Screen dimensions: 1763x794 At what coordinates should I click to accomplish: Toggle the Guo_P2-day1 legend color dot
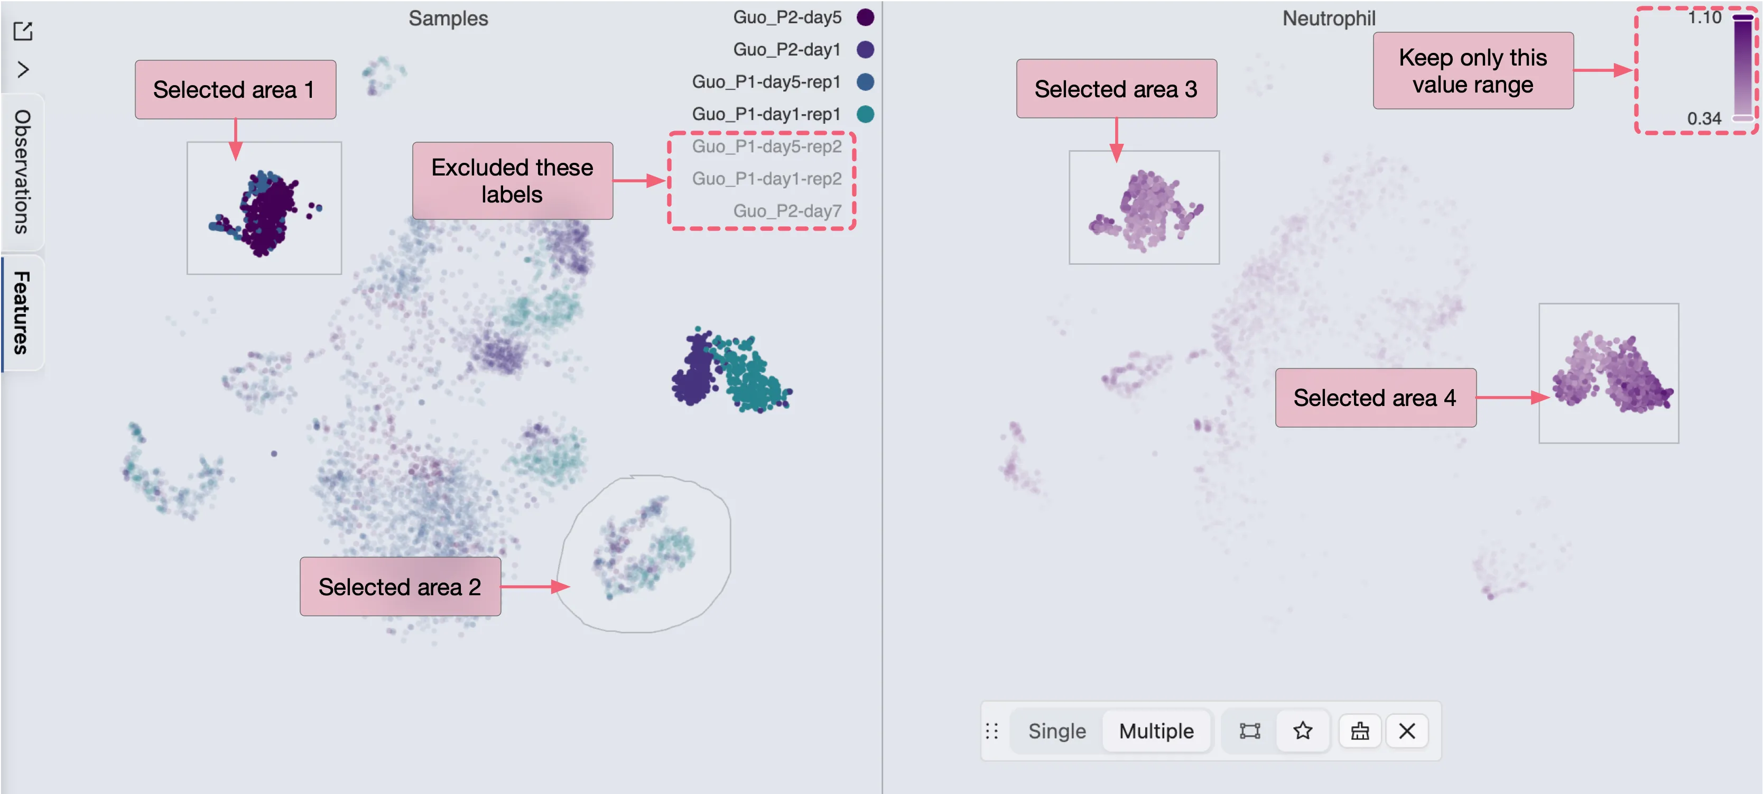pyautogui.click(x=865, y=49)
